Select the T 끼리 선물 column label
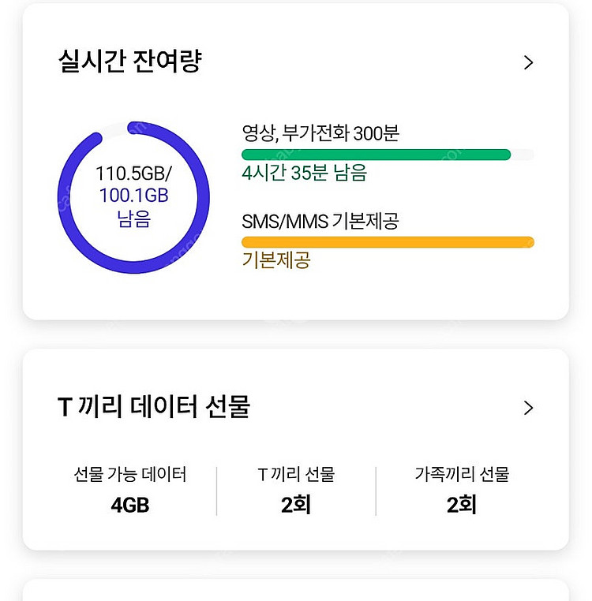This screenshot has height=601, width=592. [x=296, y=474]
